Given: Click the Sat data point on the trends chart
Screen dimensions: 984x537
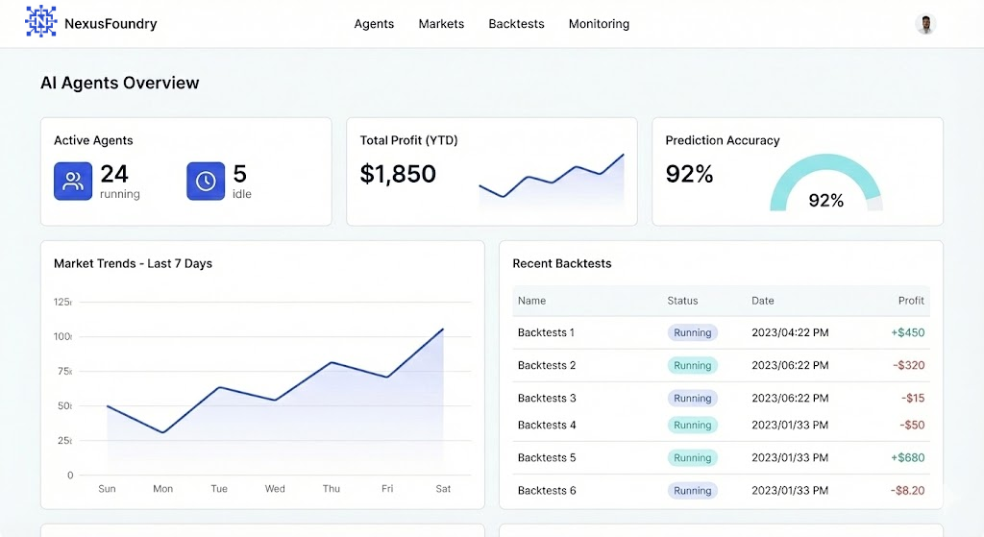Looking at the screenshot, I should pos(443,330).
